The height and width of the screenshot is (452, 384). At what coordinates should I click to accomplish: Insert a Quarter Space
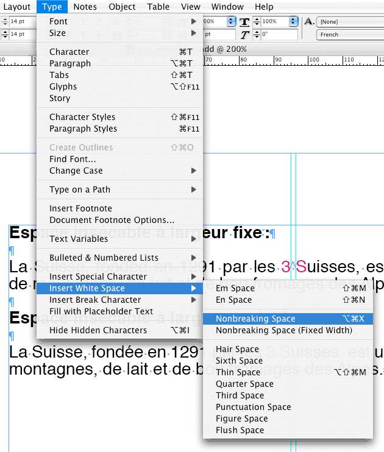pos(288,384)
